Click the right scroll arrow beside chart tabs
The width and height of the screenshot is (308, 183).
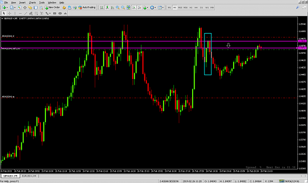coord(305,176)
